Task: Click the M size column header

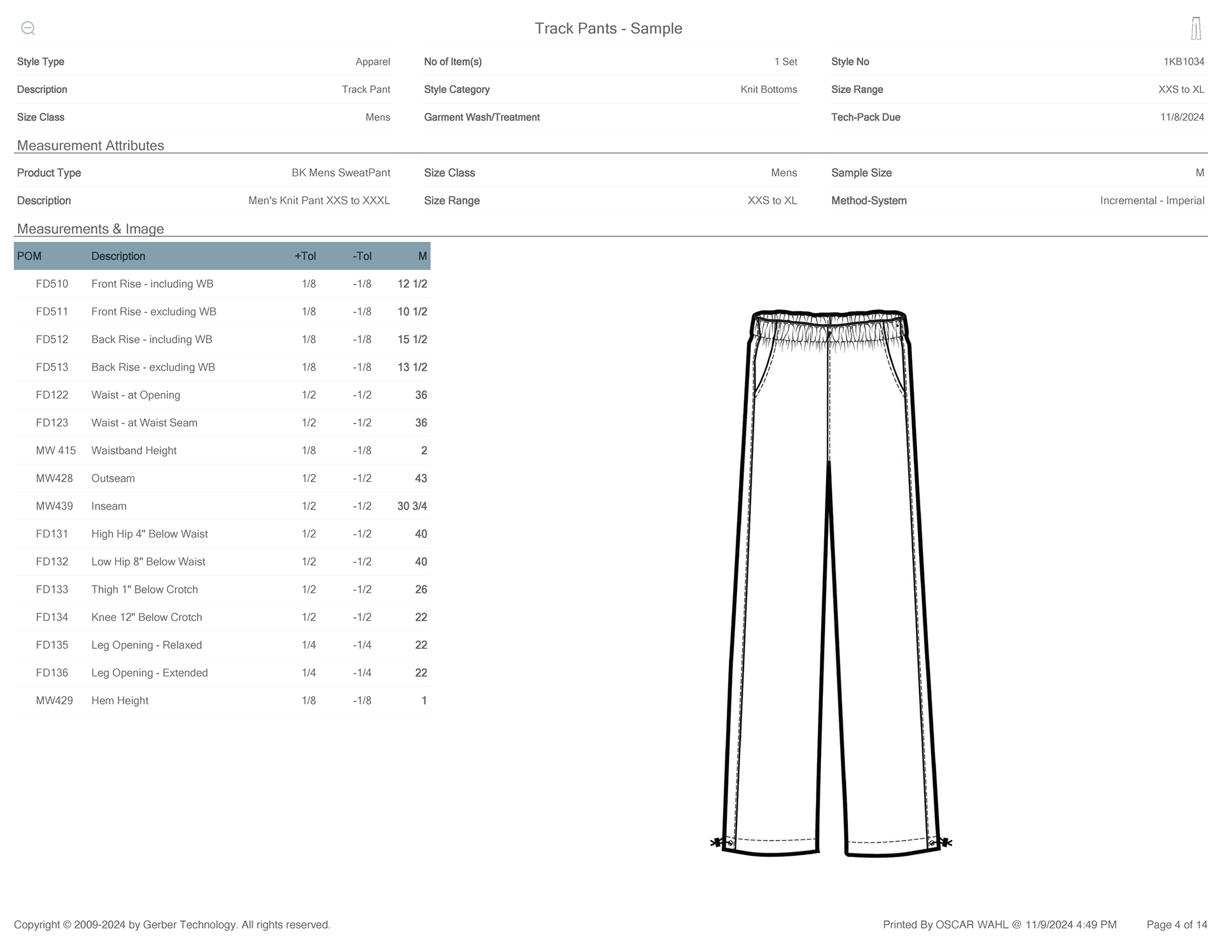Action: pos(422,256)
